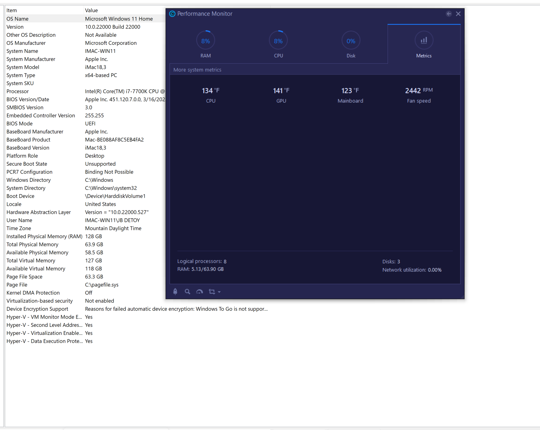This screenshot has width=540, height=430.
Task: Select the OS Name row
Action: 18,19
